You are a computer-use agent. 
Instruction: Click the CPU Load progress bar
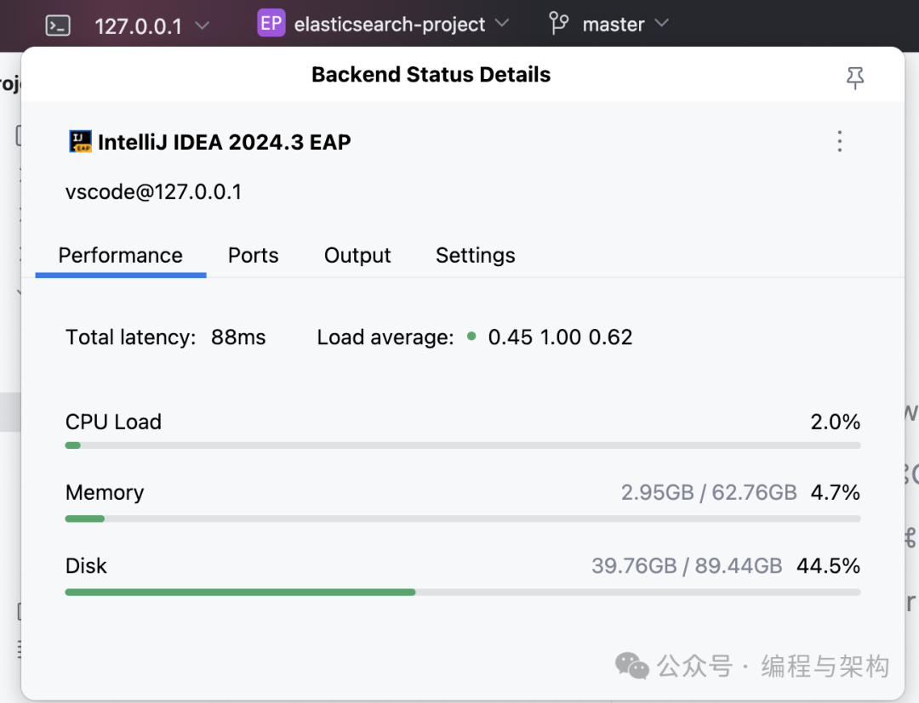coord(462,445)
